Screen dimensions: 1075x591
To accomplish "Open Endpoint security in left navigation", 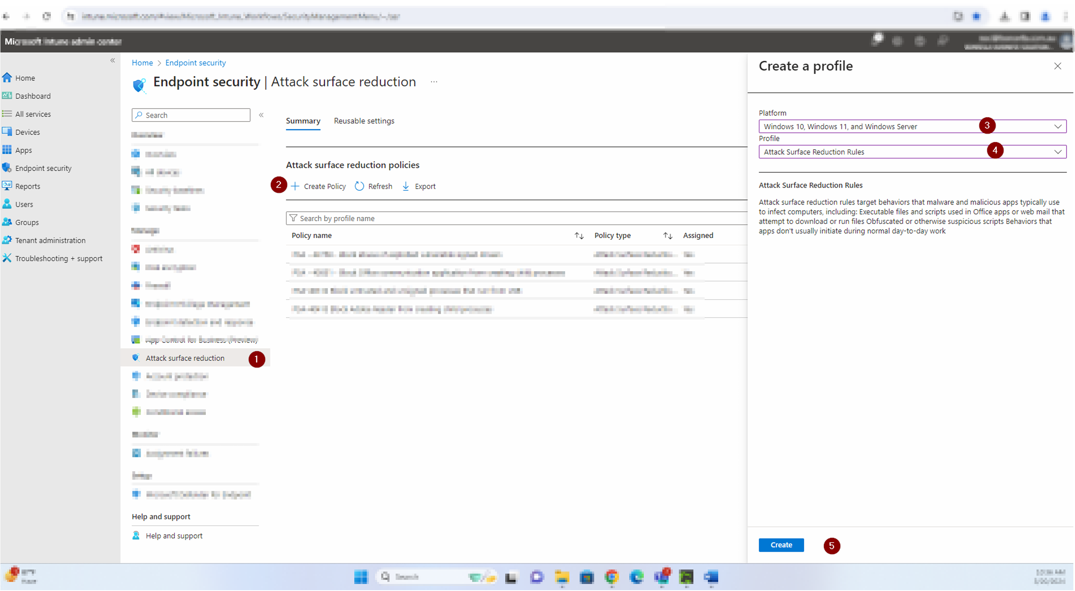I will [x=37, y=168].
